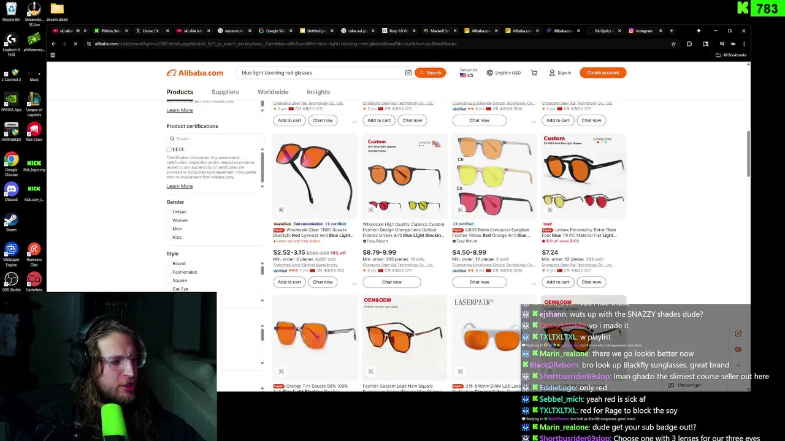Open Google Chrome desktop shortcut

tap(11, 164)
